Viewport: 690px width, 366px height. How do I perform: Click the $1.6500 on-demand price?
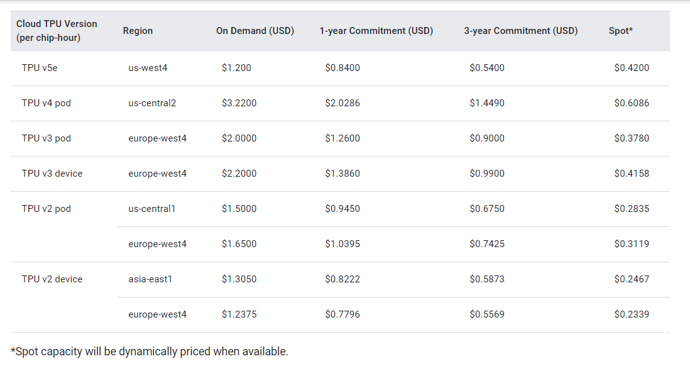point(239,244)
